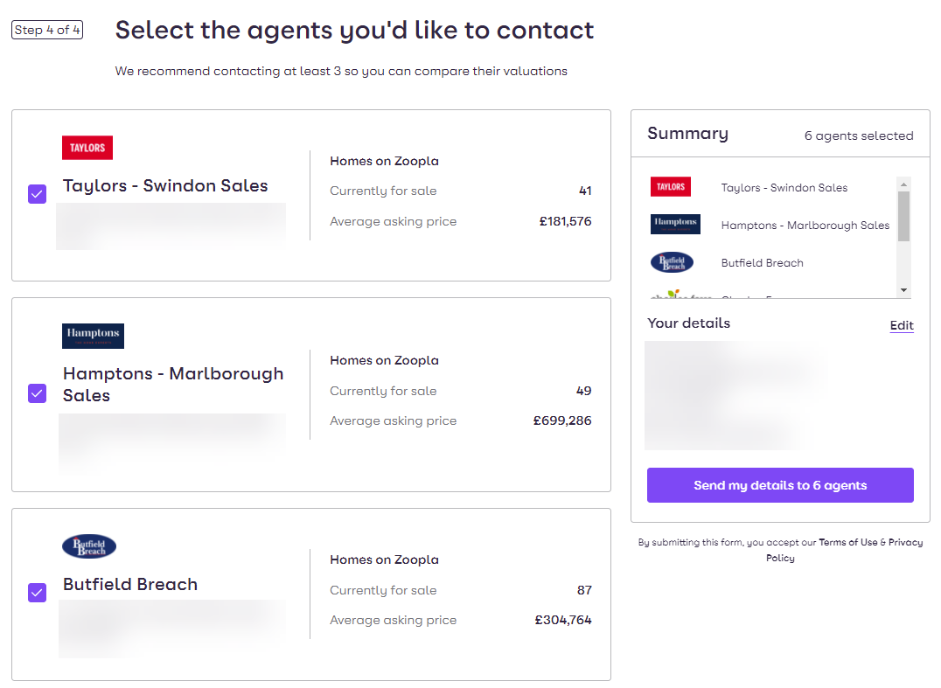Click the partially visible fourth agent logo in Summary

point(681,294)
